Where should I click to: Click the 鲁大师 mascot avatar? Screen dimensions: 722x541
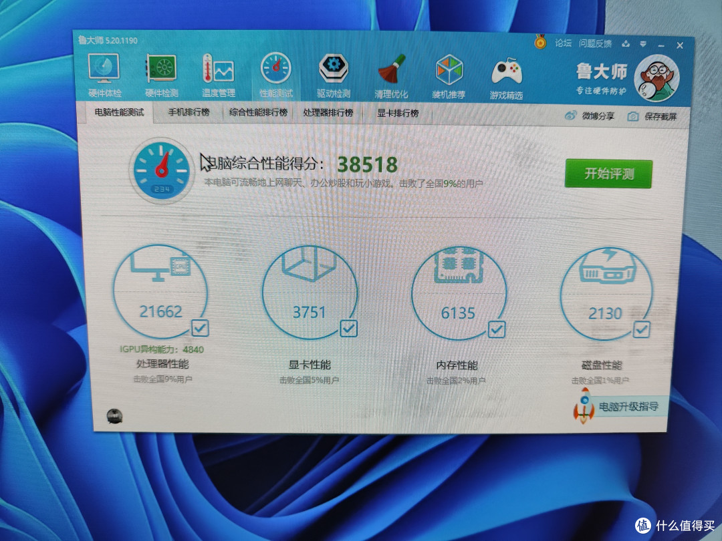point(656,77)
